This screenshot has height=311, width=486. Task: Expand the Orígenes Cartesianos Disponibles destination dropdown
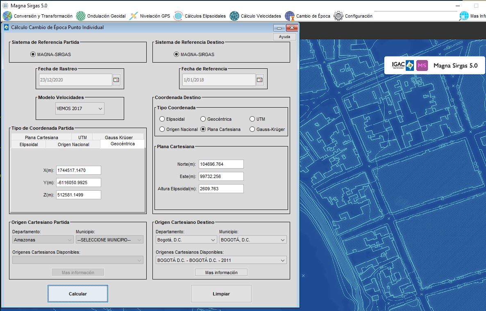[221, 260]
